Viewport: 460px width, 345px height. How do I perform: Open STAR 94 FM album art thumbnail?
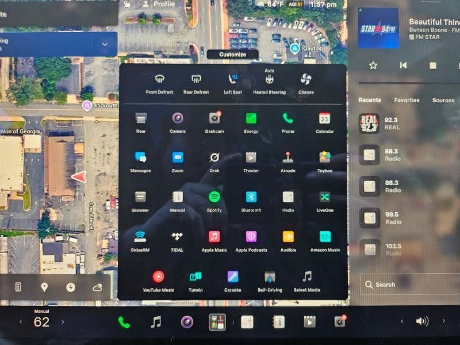(378, 28)
